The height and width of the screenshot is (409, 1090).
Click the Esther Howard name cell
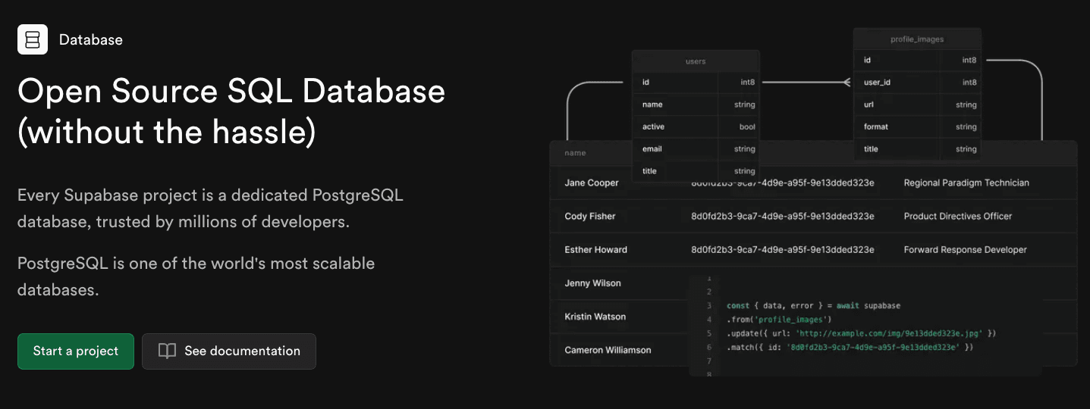(595, 249)
